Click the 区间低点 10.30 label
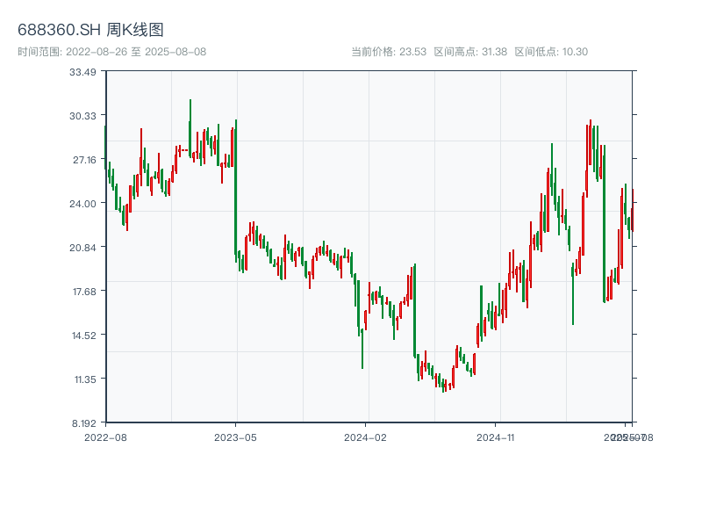Screen dimensions: 702x527 [x=551, y=52]
